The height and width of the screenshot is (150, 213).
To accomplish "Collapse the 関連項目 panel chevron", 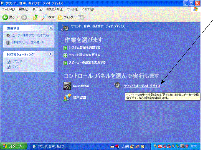I will tap(51, 28).
